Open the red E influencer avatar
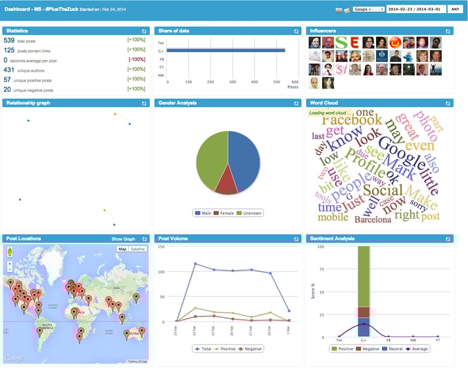This screenshot has height=368, width=468. point(355,42)
